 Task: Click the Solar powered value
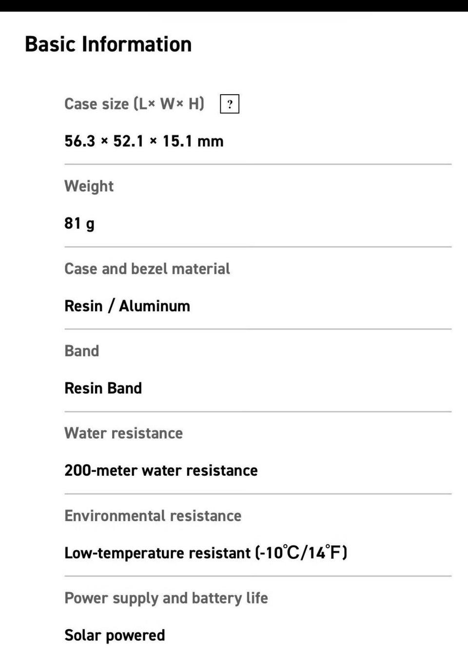coord(115,635)
